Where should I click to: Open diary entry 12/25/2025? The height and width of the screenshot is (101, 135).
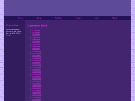[36, 86]
